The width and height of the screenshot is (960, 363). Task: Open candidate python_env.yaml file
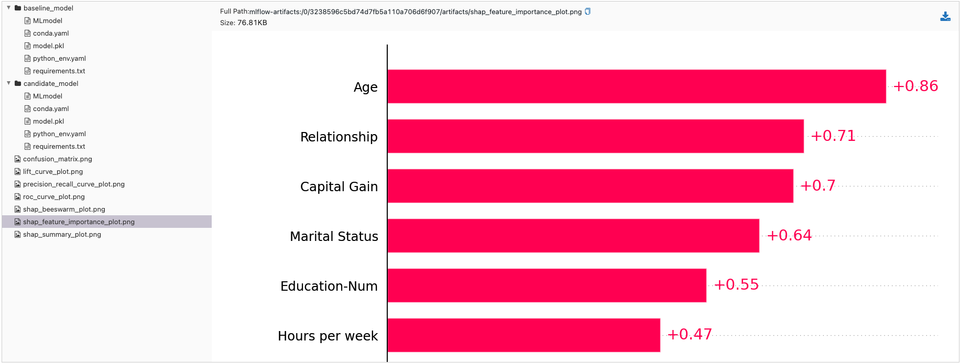(x=59, y=134)
